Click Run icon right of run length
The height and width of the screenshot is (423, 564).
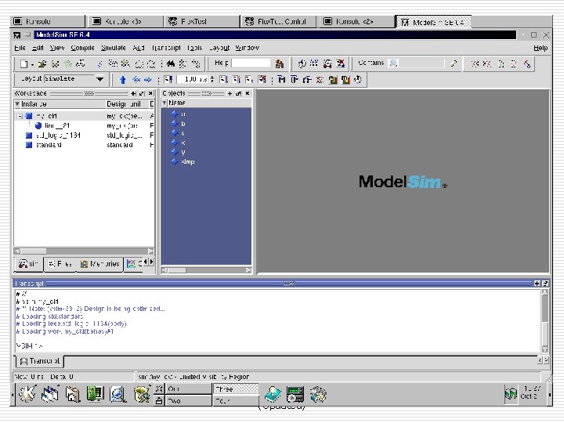click(223, 79)
